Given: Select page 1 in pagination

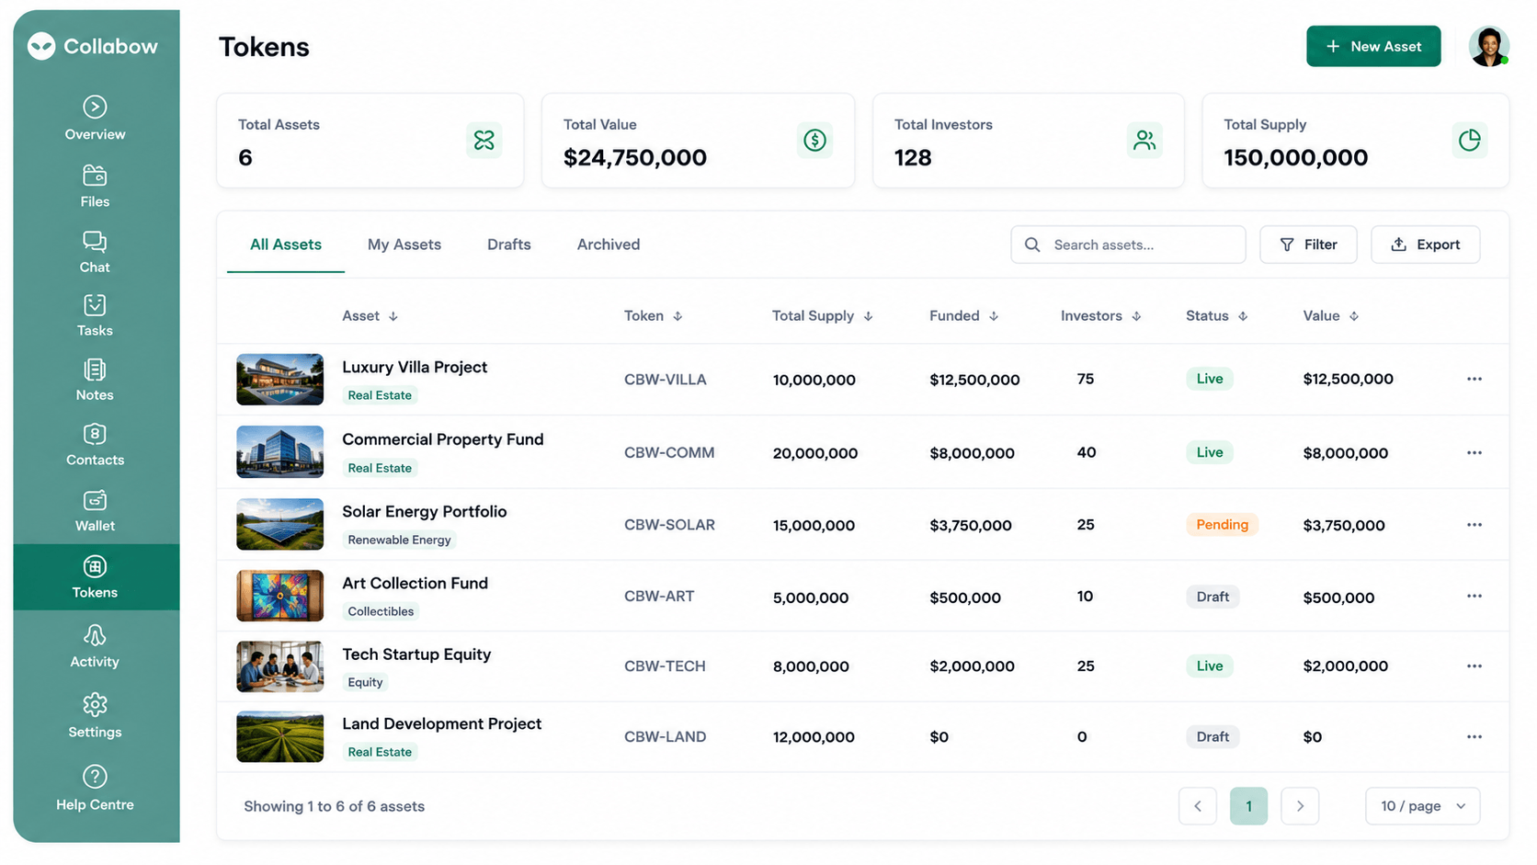Looking at the screenshot, I should [1248, 806].
